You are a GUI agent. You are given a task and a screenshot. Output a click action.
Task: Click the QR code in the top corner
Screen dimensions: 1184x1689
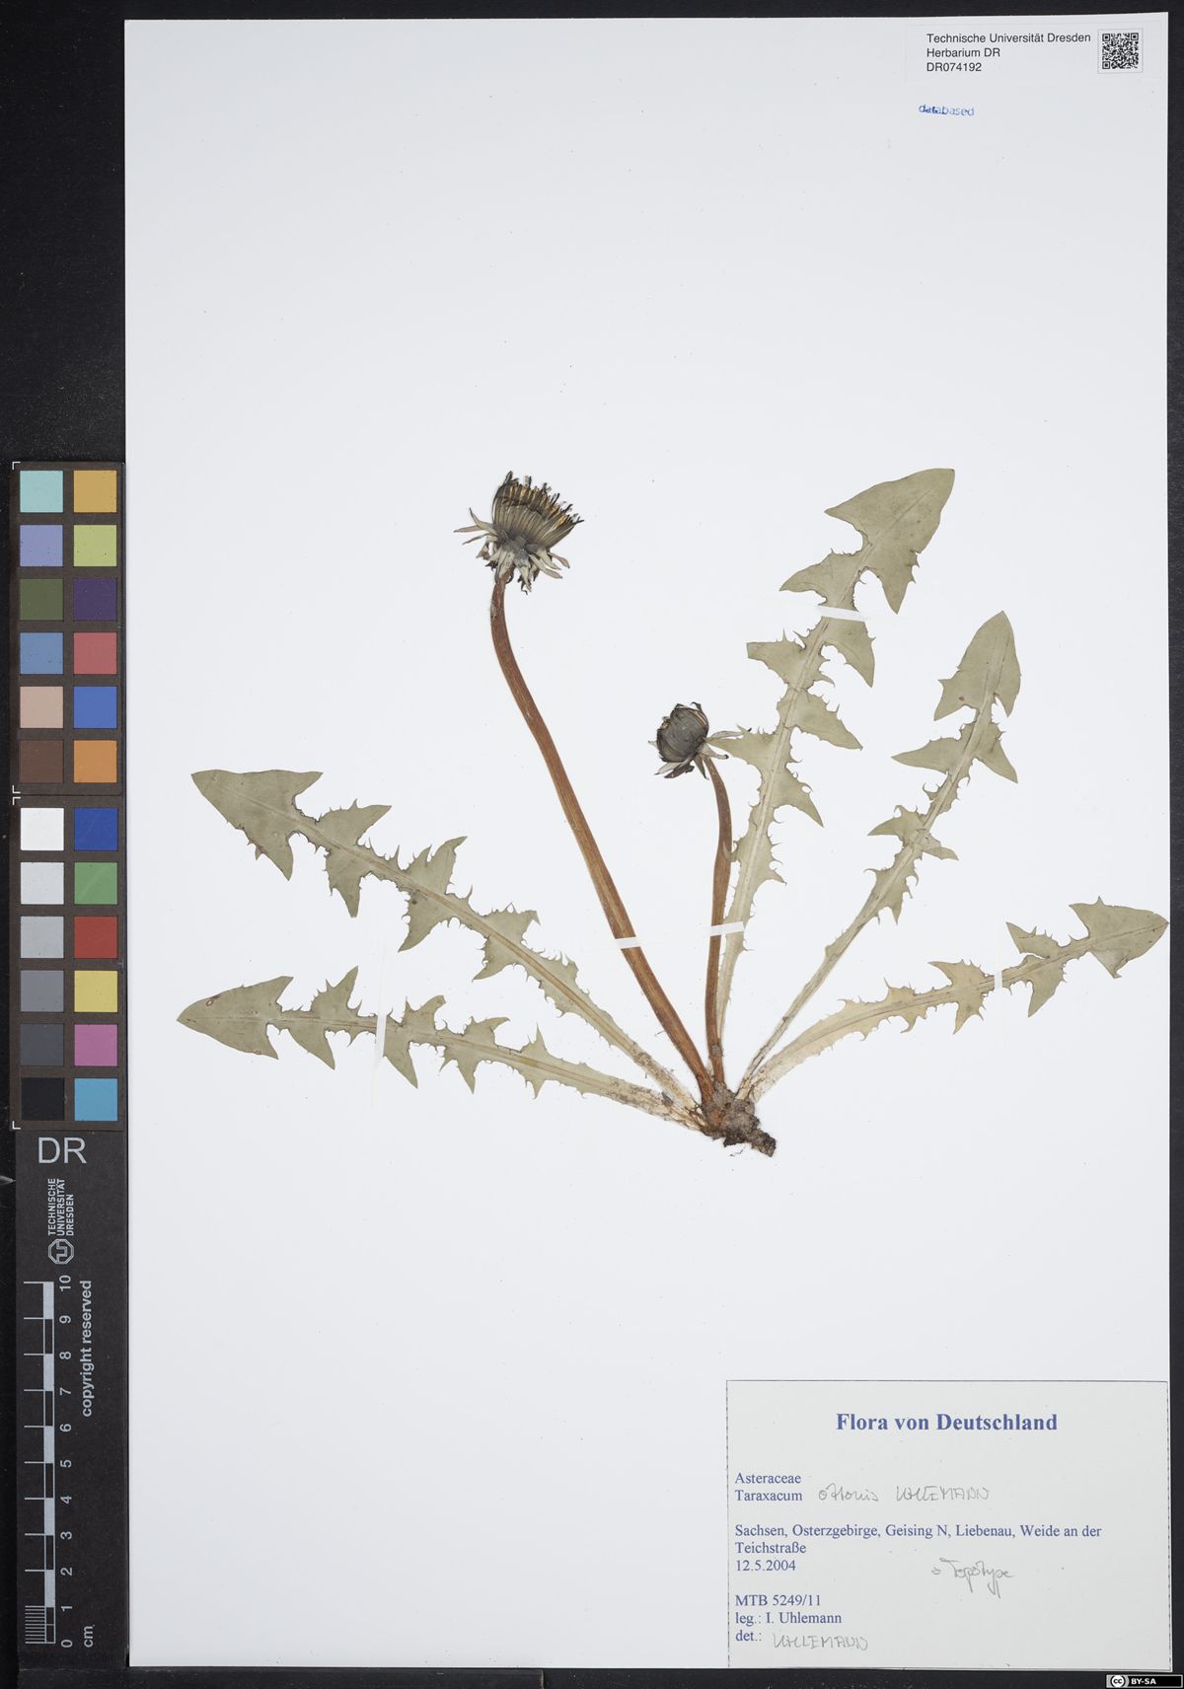tap(1120, 51)
